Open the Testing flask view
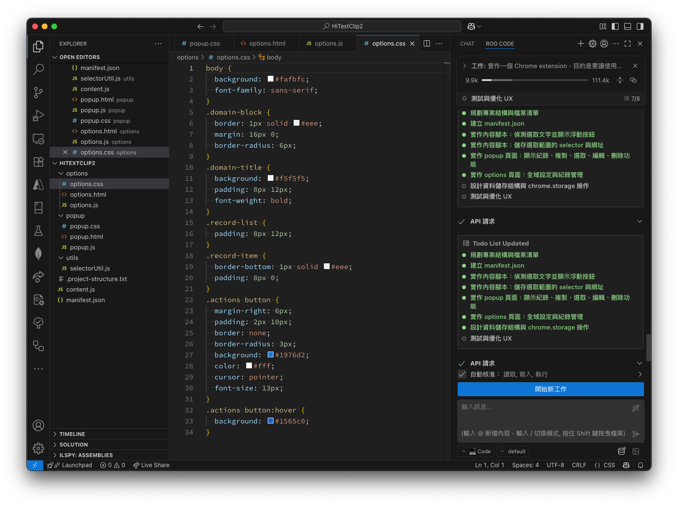This screenshot has width=678, height=506. click(38, 231)
